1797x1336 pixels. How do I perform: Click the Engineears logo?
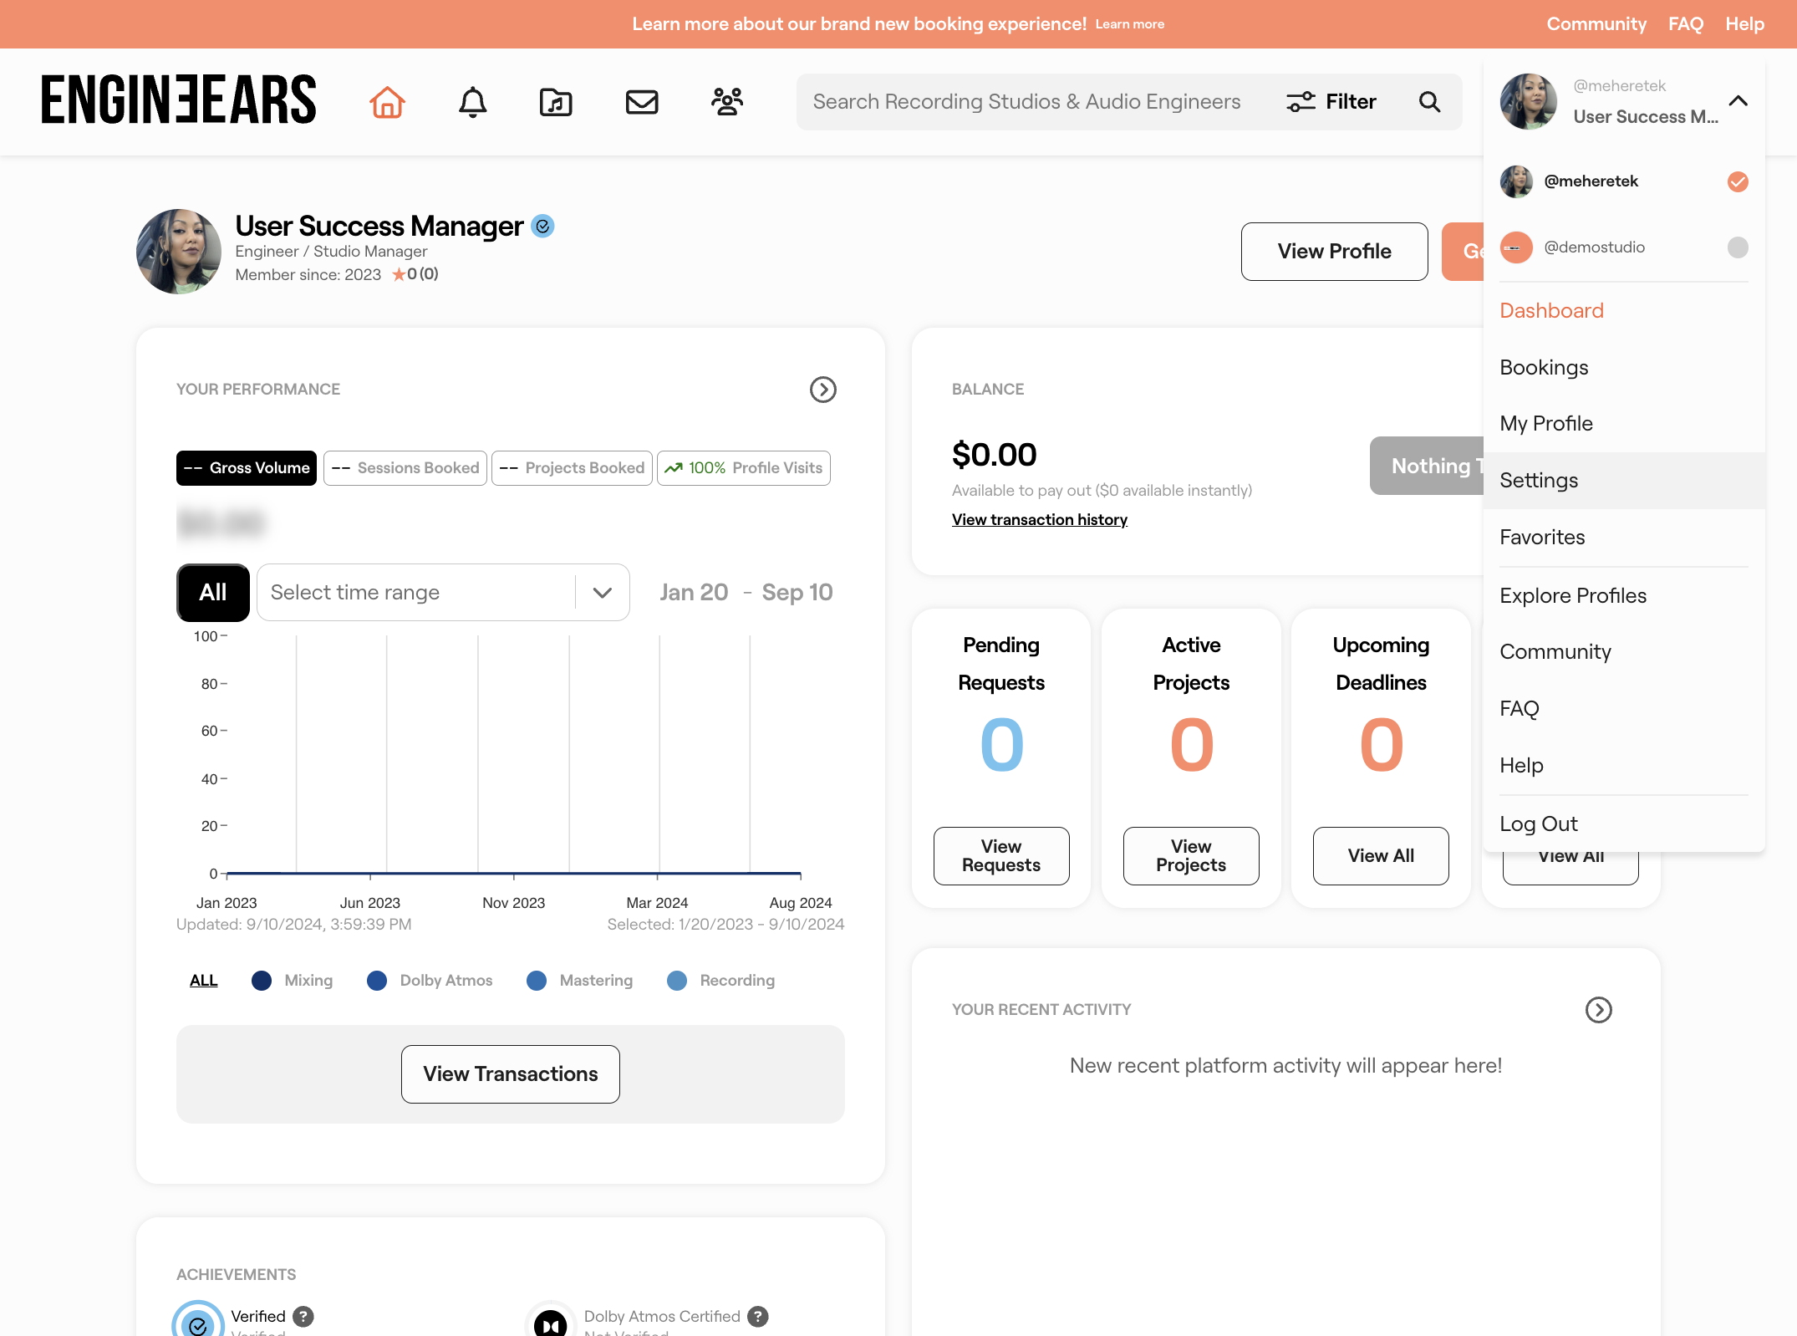click(179, 99)
